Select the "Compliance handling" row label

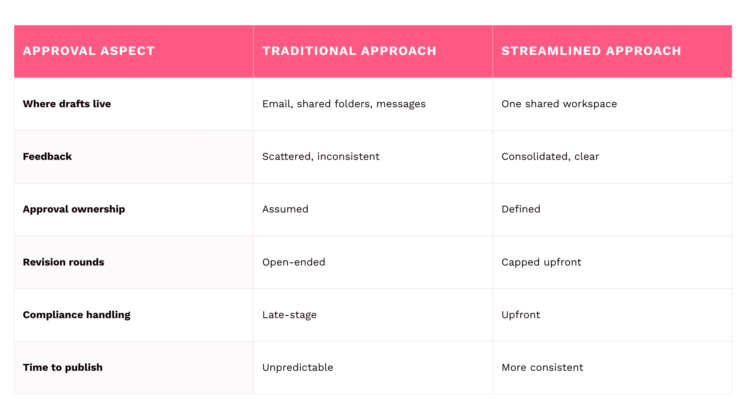tap(77, 315)
